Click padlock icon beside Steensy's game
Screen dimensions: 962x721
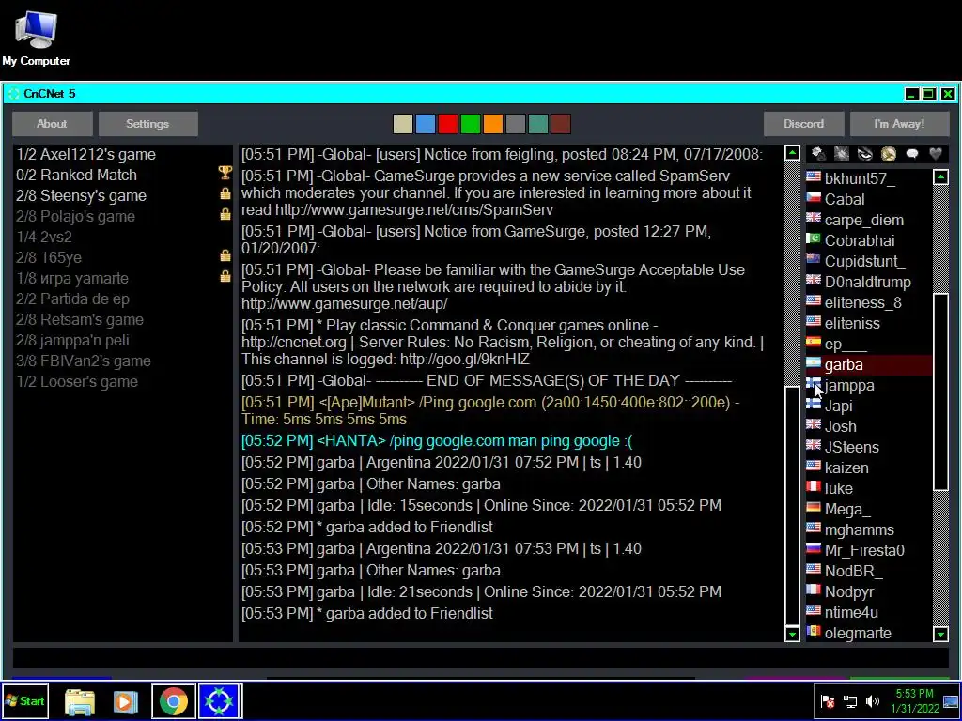coord(225,194)
